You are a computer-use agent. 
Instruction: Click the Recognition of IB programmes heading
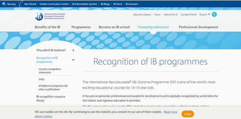(x=150, y=61)
